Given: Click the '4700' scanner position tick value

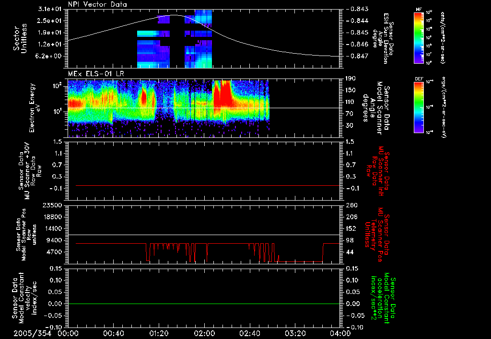Looking at the screenshot, I should pyautogui.click(x=55, y=252).
